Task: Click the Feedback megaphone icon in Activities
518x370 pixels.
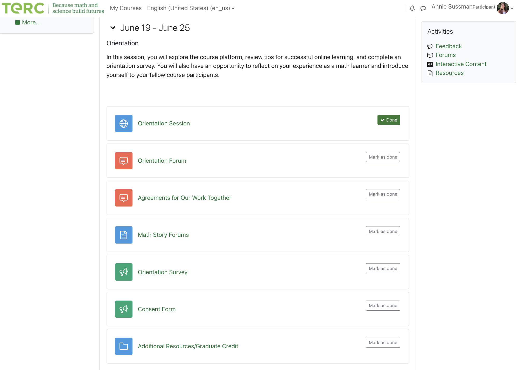Action: point(430,46)
